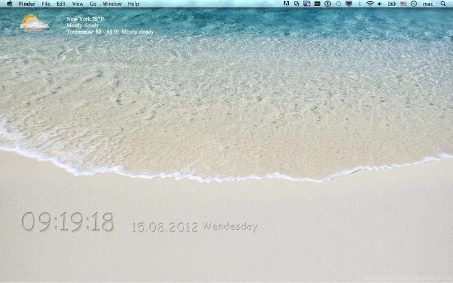Click the menu bar analog clock icon
453x283 pixels.
pyautogui.click(x=414, y=4)
